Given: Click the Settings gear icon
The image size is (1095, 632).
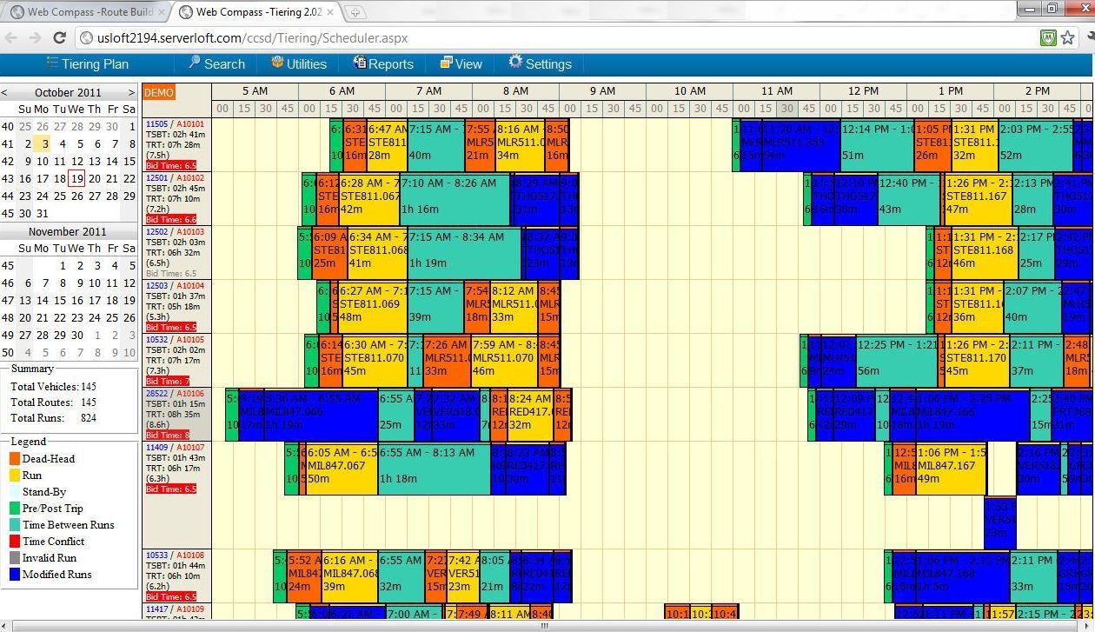Looking at the screenshot, I should [x=515, y=63].
